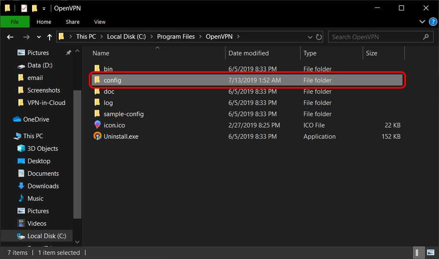
Task: Switch to large icons view button
Action: tap(430, 252)
